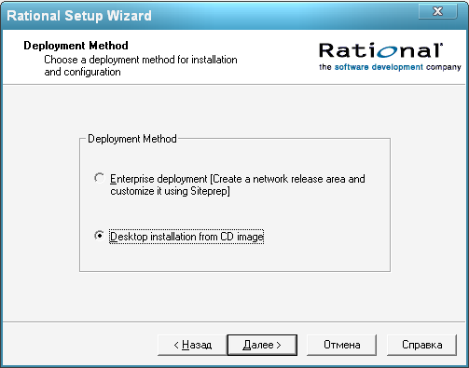Click the Rational company logo
The width and height of the screenshot is (469, 368).
click(380, 50)
